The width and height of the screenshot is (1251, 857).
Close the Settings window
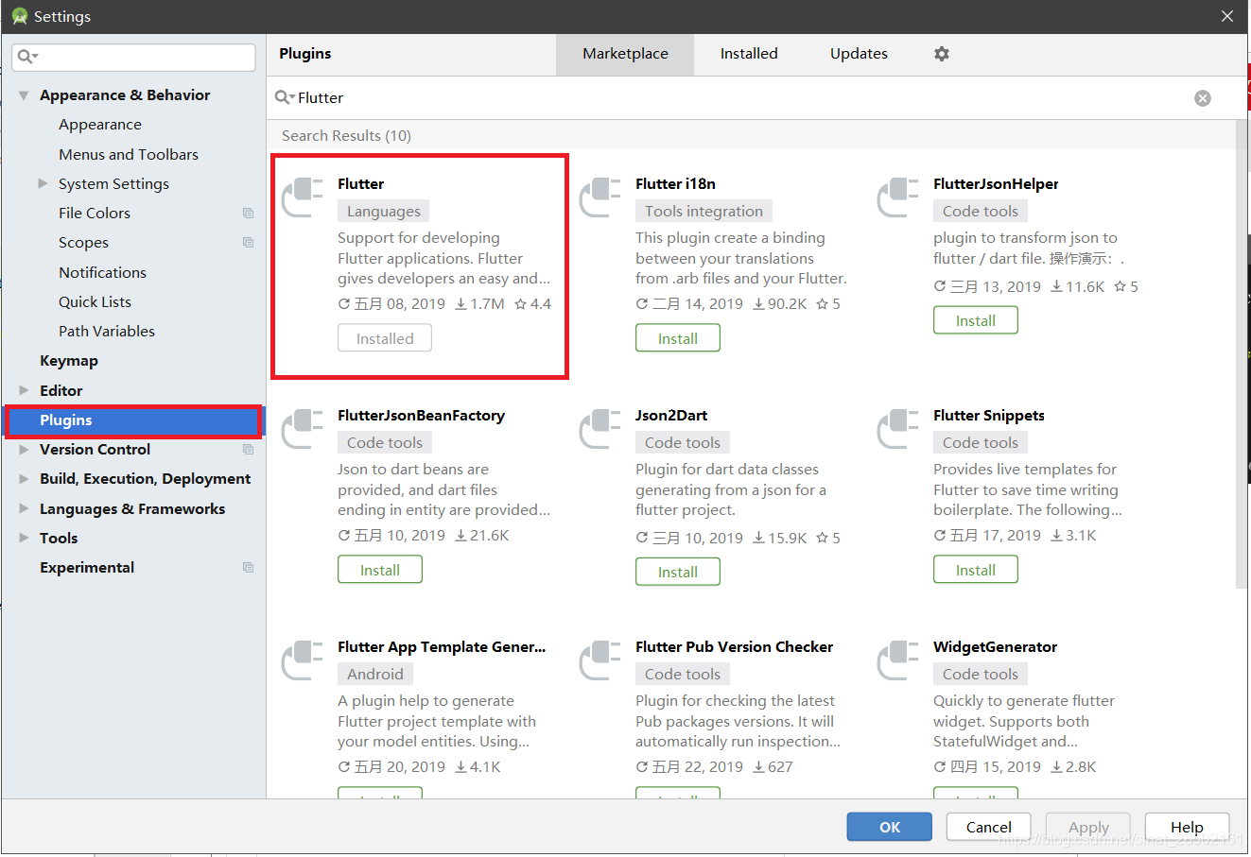[1226, 16]
